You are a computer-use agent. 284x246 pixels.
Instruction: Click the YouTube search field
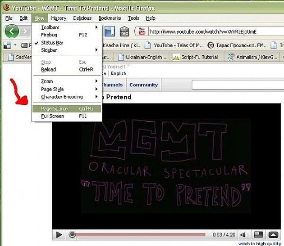tap(238, 85)
